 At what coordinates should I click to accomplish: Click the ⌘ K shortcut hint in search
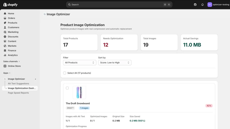pyautogui.click(x=167, y=5)
